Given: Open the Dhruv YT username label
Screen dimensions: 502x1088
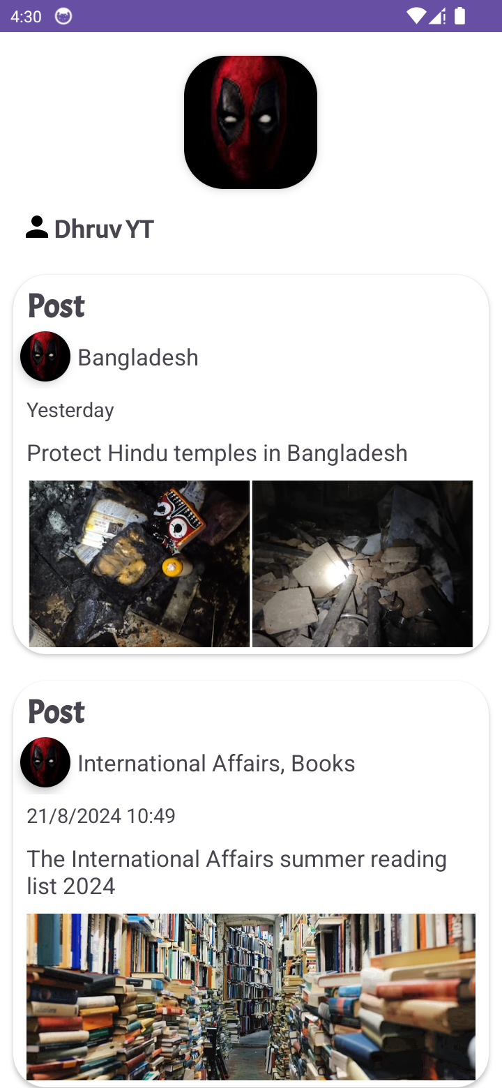Looking at the screenshot, I should click(x=104, y=229).
